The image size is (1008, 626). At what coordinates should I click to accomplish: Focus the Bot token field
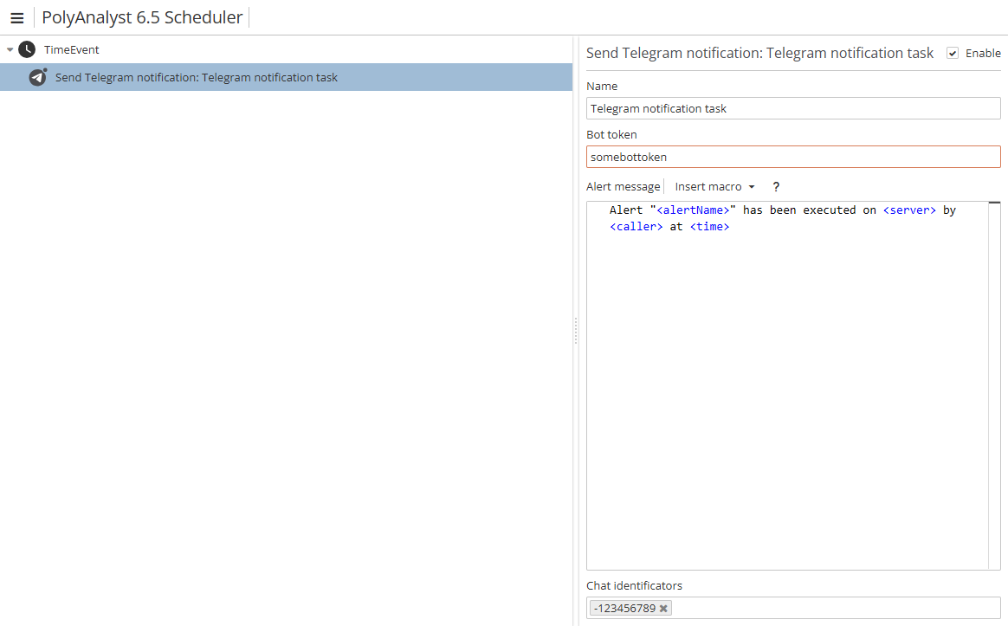(x=792, y=157)
